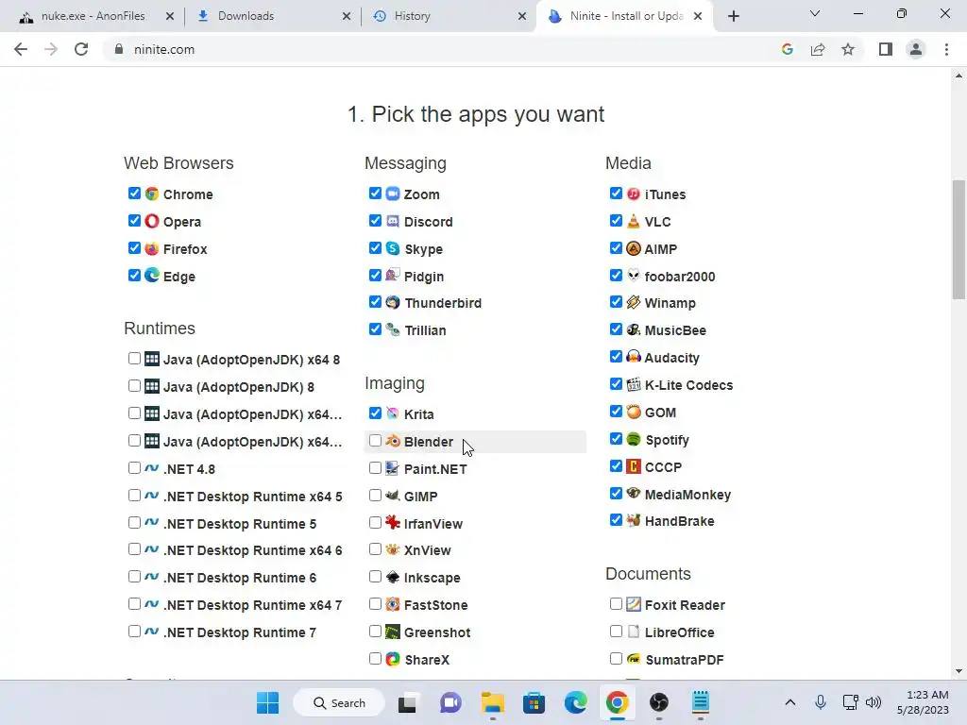Screen dimensions: 967x725
Task: Close the Downloads tab
Action: (347, 16)
